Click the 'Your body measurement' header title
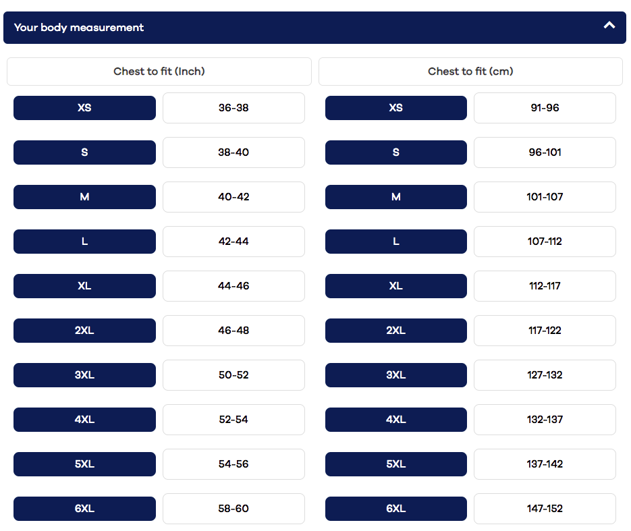The height and width of the screenshot is (531, 631). (x=79, y=28)
